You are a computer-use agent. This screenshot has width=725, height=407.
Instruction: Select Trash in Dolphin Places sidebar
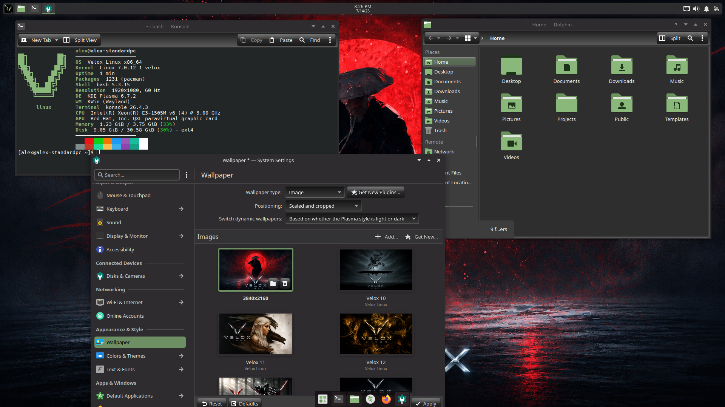click(x=449, y=130)
